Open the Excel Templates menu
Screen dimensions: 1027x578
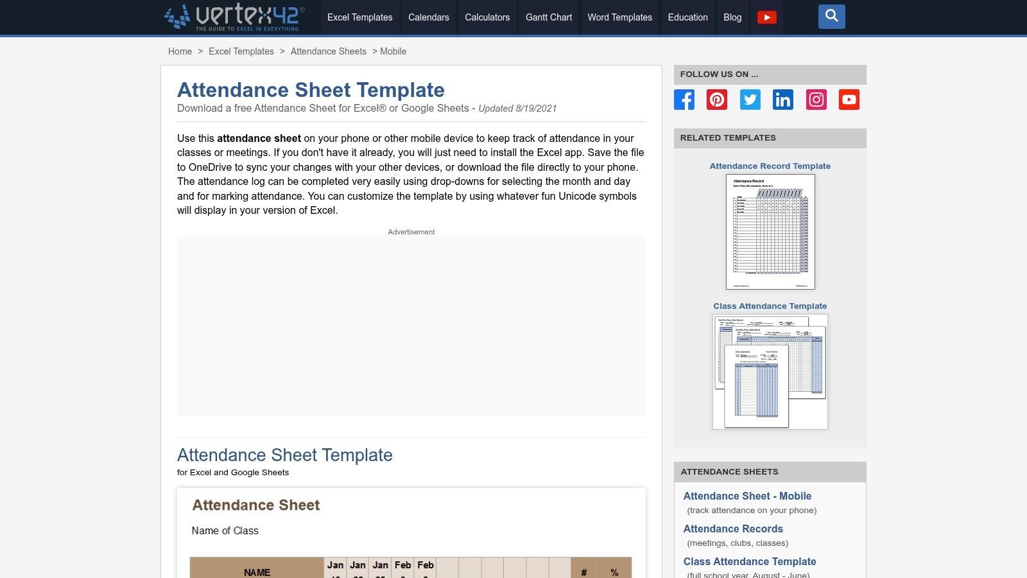pyautogui.click(x=359, y=17)
